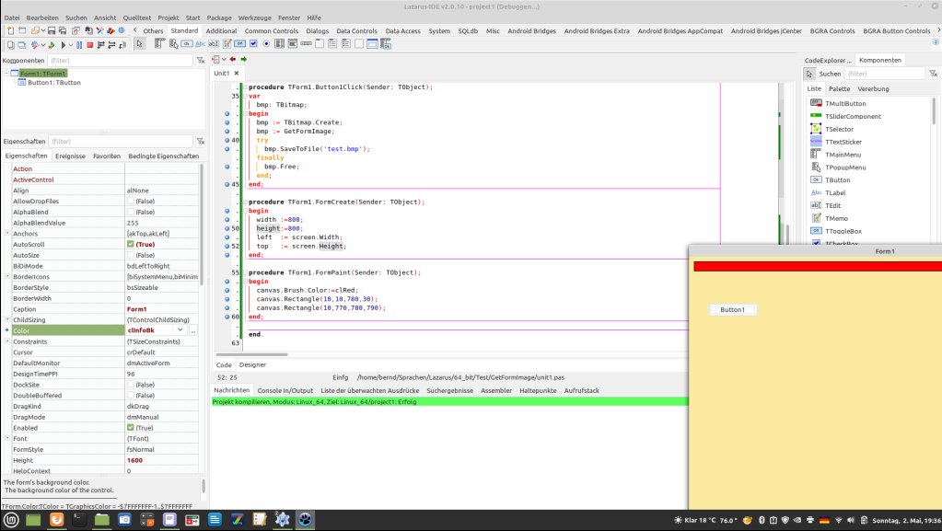Viewport: 942px width, 531px height.
Task: Stop the running program with red square
Action: (89, 45)
